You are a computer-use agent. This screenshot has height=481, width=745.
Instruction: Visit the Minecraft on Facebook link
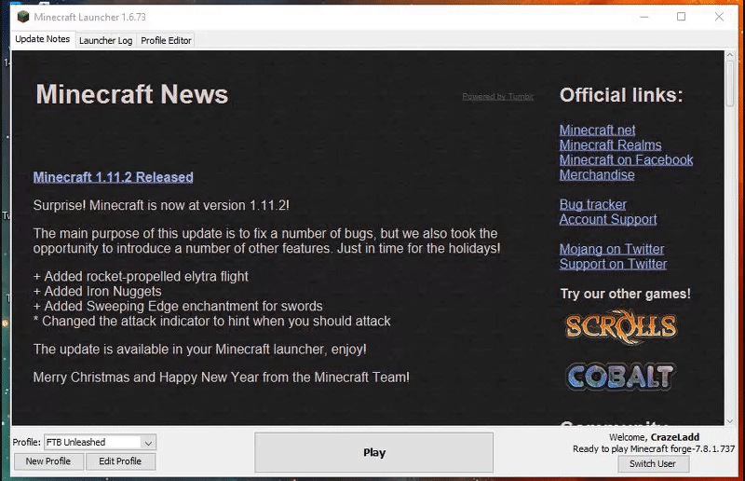tap(626, 159)
